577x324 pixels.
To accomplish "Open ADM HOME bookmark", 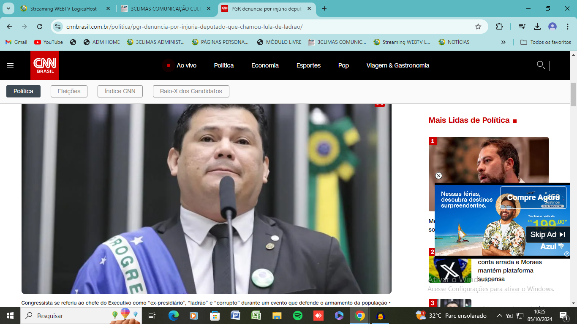I will (102, 42).
